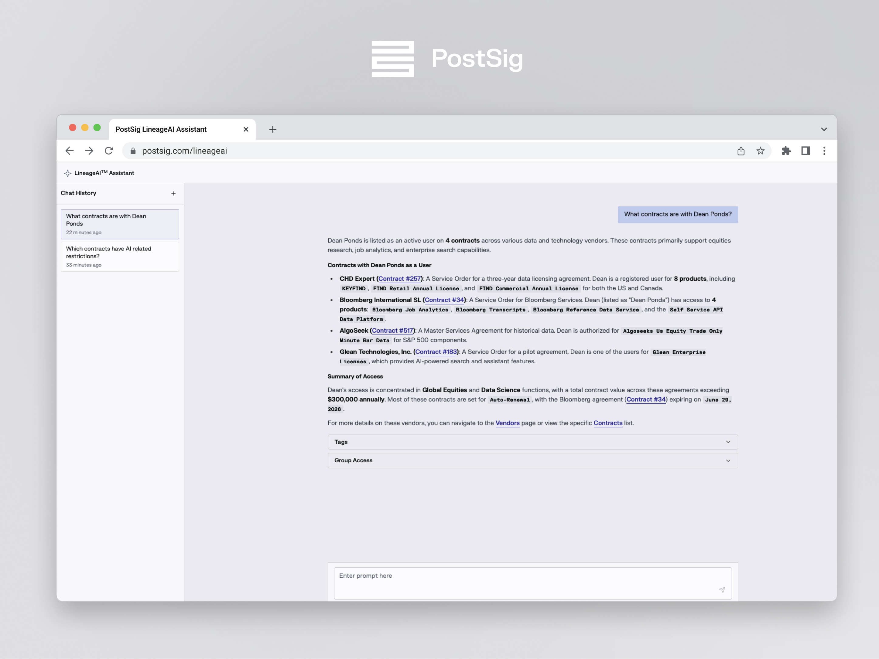The image size is (879, 659).
Task: Open the AI related restrictions chat
Action: (x=120, y=256)
